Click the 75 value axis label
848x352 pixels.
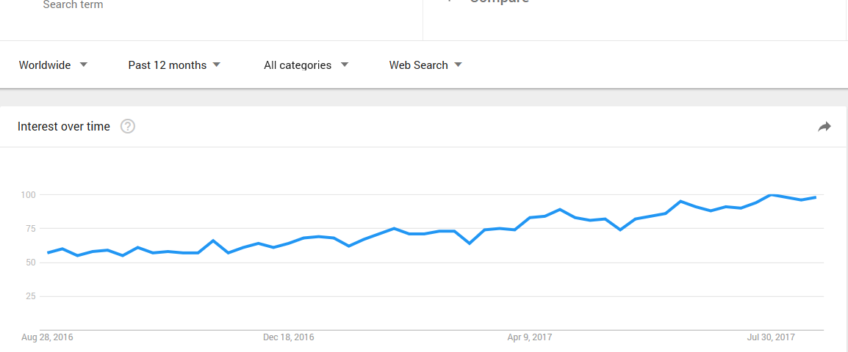[29, 228]
